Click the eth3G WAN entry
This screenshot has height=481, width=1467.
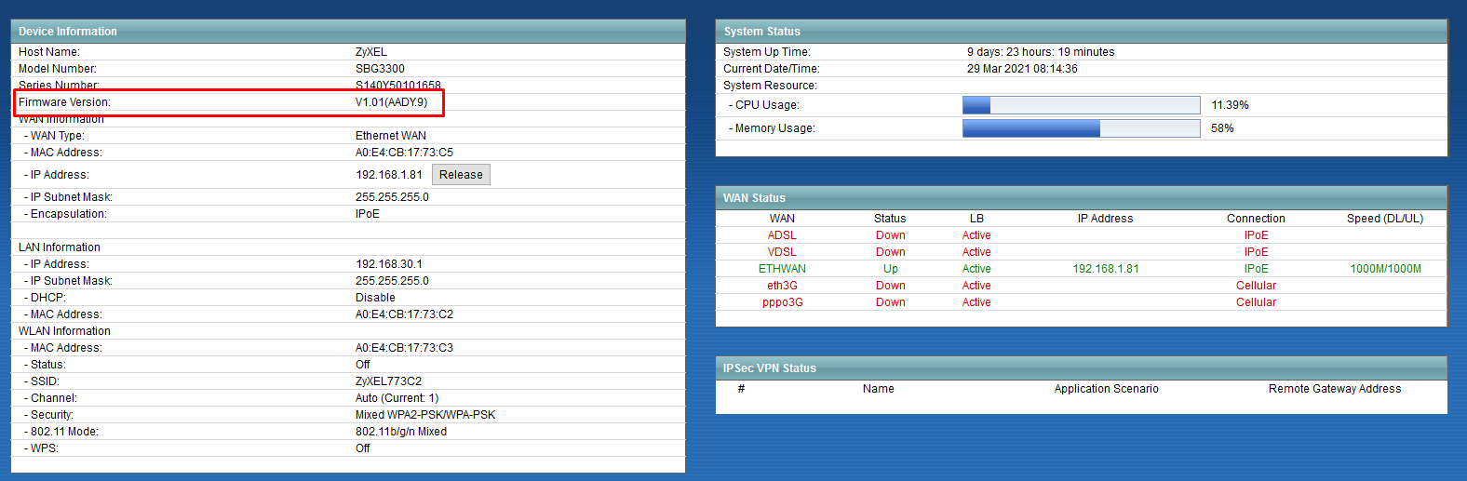[x=782, y=286]
